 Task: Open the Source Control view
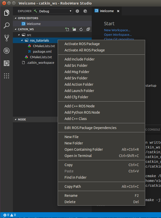7,38
